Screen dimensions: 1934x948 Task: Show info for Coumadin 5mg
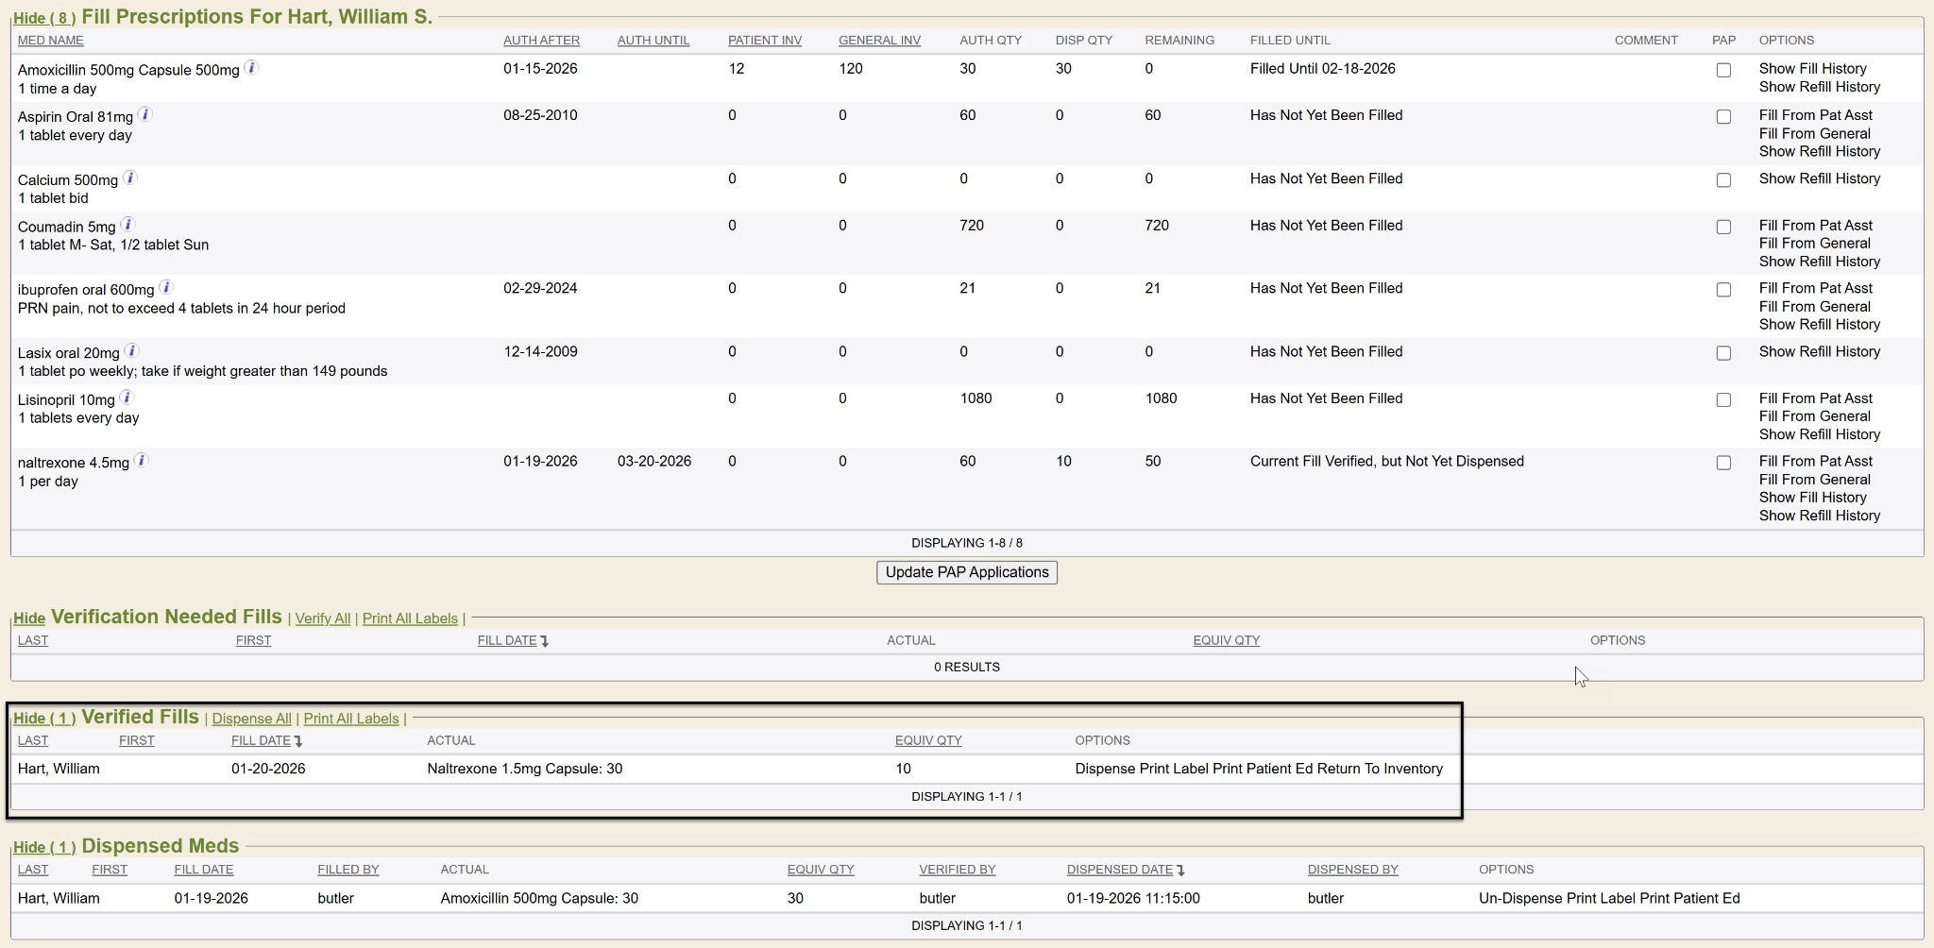pos(127,225)
